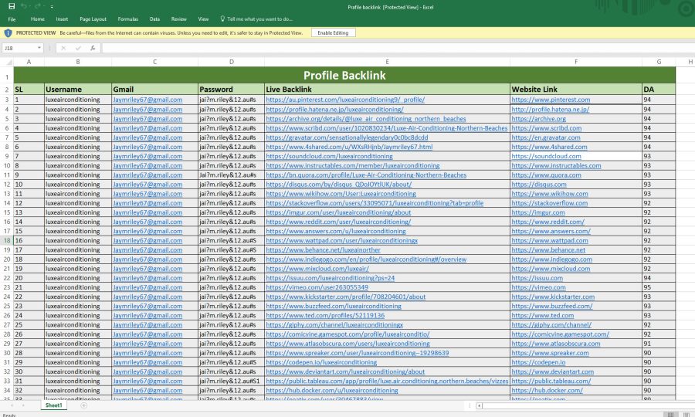Open the profile.hatena.ne.jp/luxeairconditioning live backlink

click(334, 109)
